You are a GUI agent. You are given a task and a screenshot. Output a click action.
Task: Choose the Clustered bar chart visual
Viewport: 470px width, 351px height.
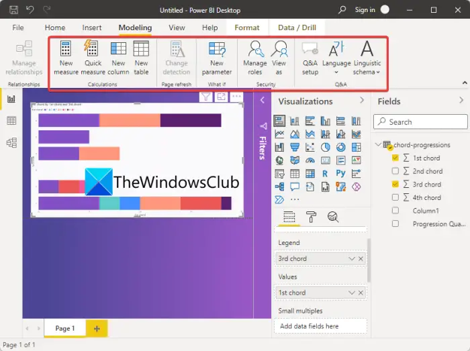310,121
